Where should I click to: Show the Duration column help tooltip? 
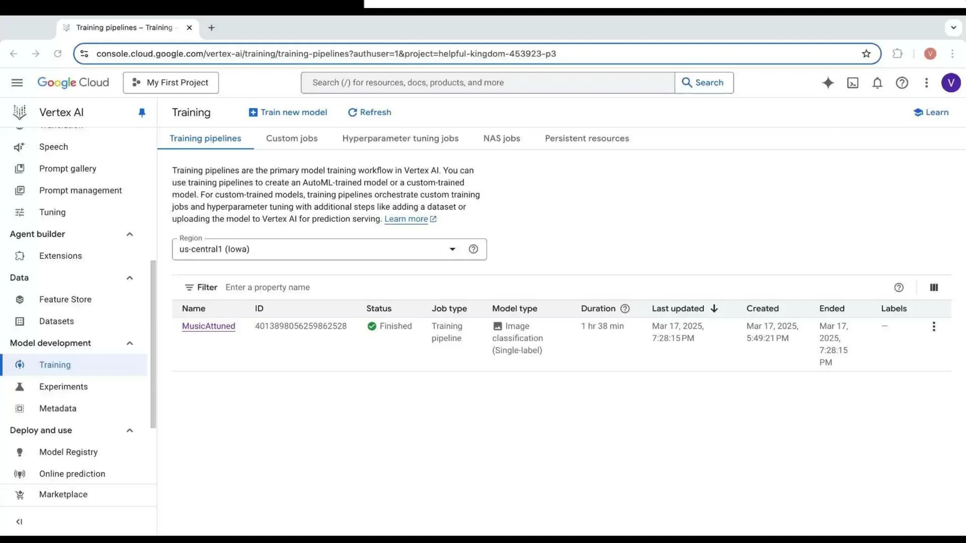click(x=625, y=308)
